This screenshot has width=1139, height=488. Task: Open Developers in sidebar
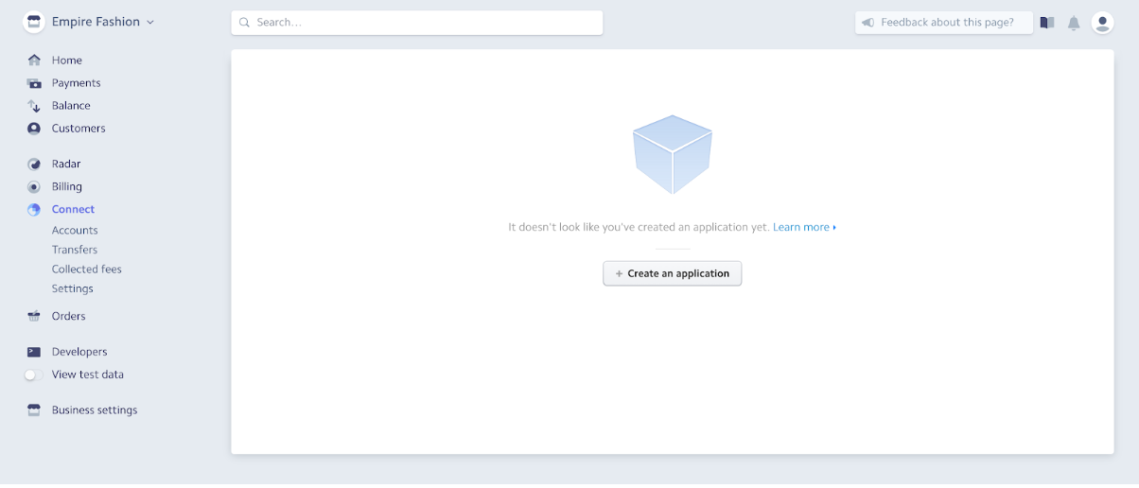pyautogui.click(x=79, y=352)
